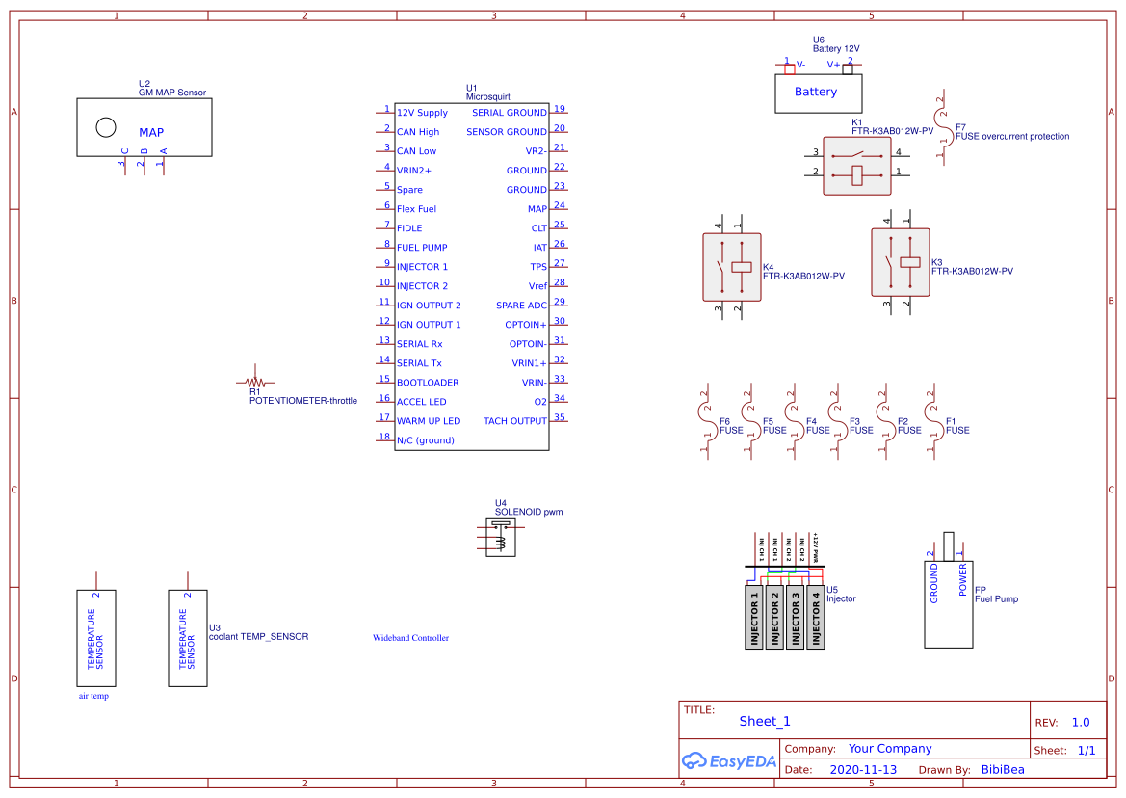The width and height of the screenshot is (1126, 798).
Task: Select coolant TEMP_SENSOR component U3
Action: point(187,636)
